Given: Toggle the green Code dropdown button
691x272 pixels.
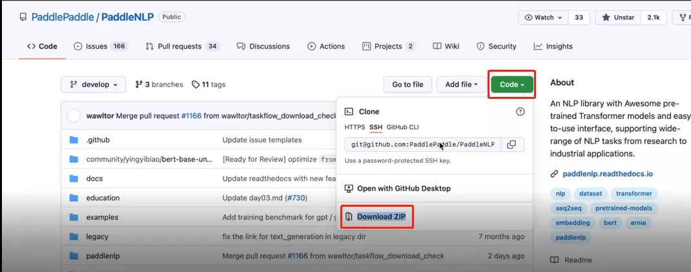Looking at the screenshot, I should point(511,85).
